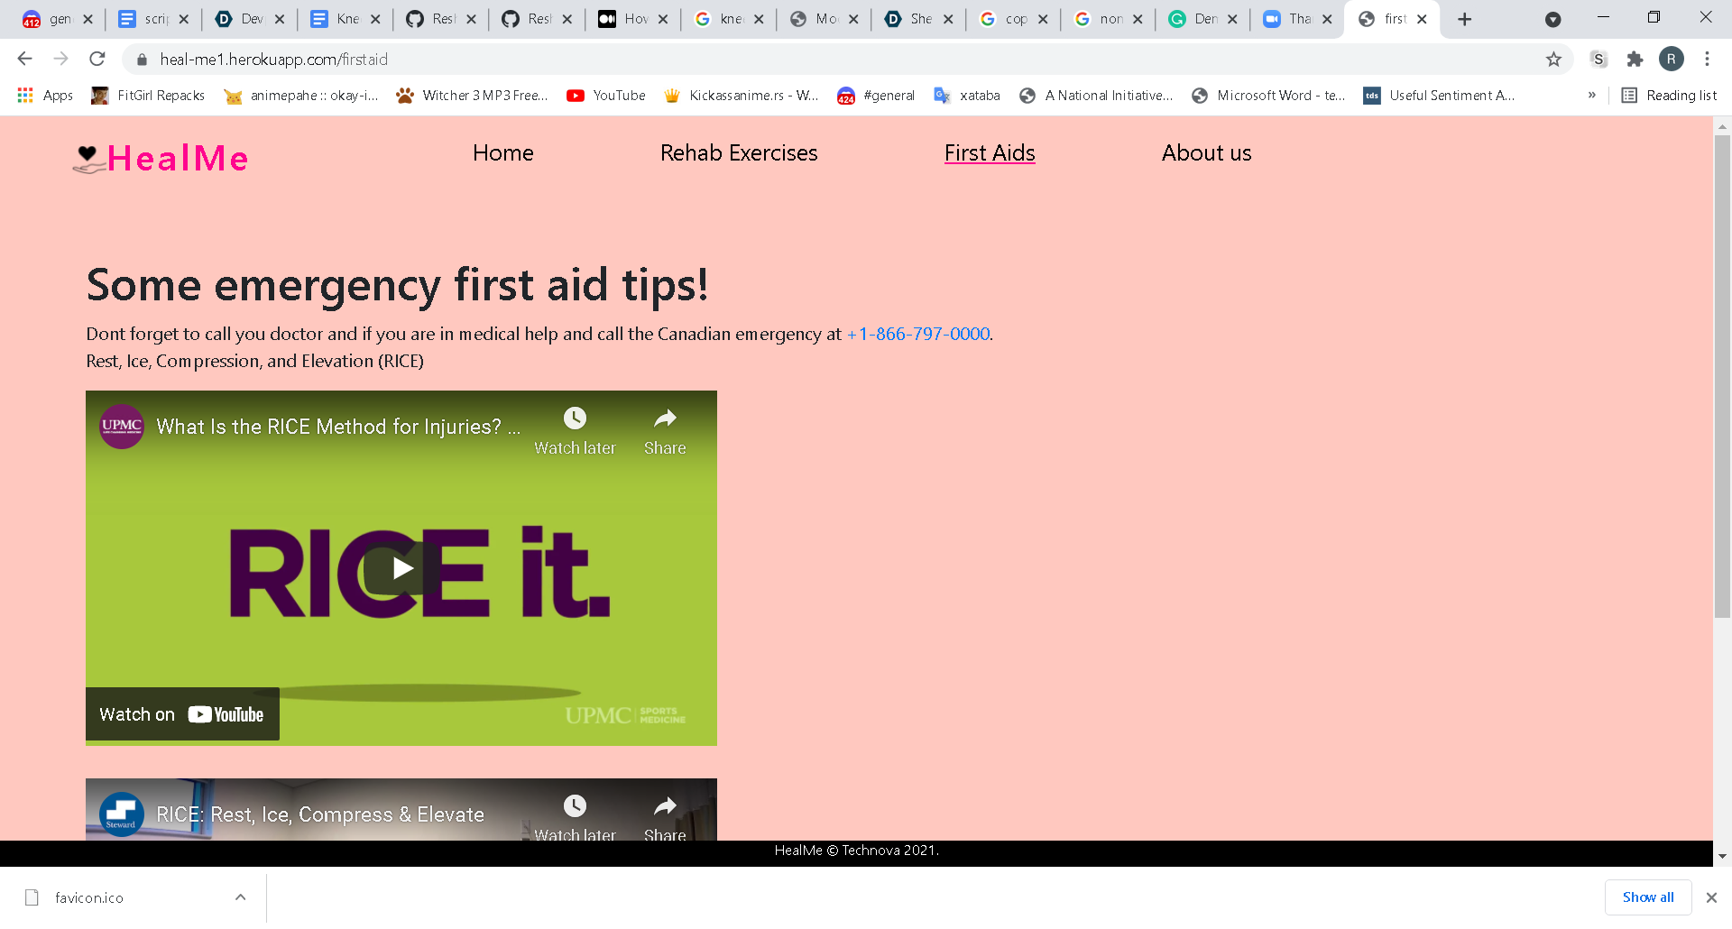
Task: Expand the hidden bookmarks overflow chevron
Action: click(x=1592, y=96)
